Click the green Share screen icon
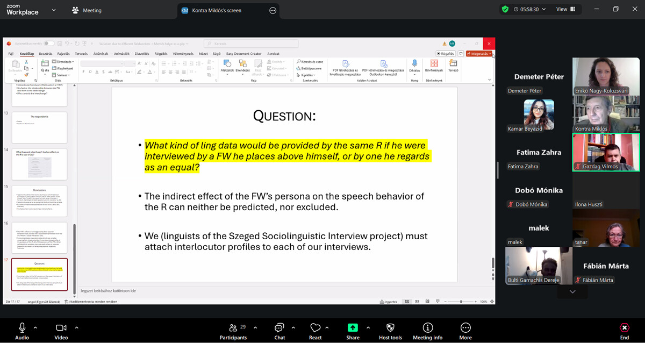The height and width of the screenshot is (343, 645). (x=353, y=328)
